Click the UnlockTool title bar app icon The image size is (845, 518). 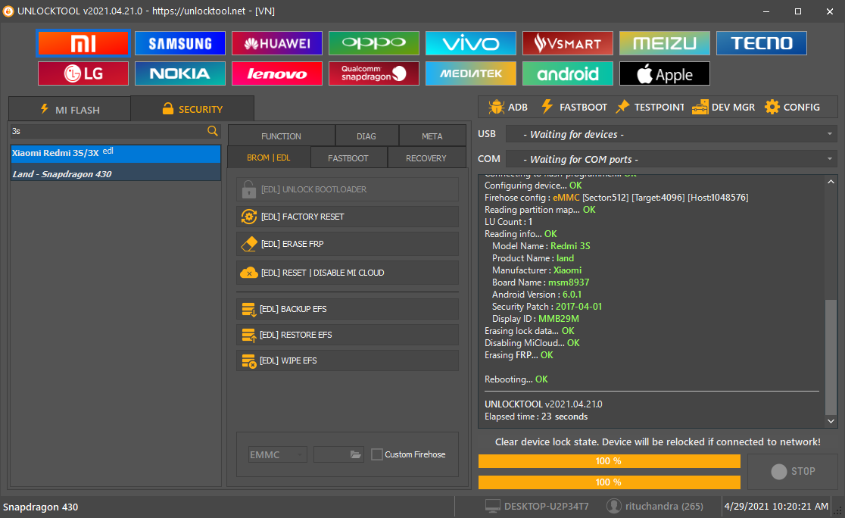tap(8, 11)
